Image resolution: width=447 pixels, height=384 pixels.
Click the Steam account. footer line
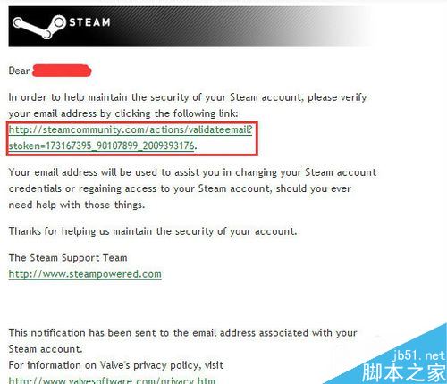(46, 349)
